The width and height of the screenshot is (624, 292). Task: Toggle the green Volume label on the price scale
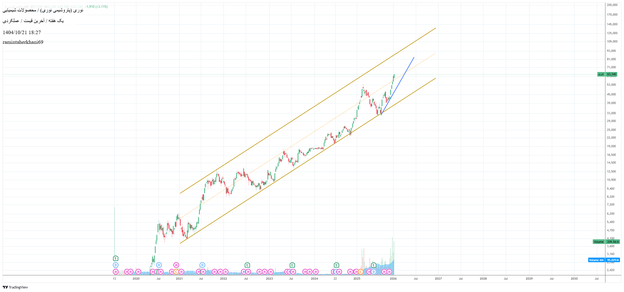598,241
